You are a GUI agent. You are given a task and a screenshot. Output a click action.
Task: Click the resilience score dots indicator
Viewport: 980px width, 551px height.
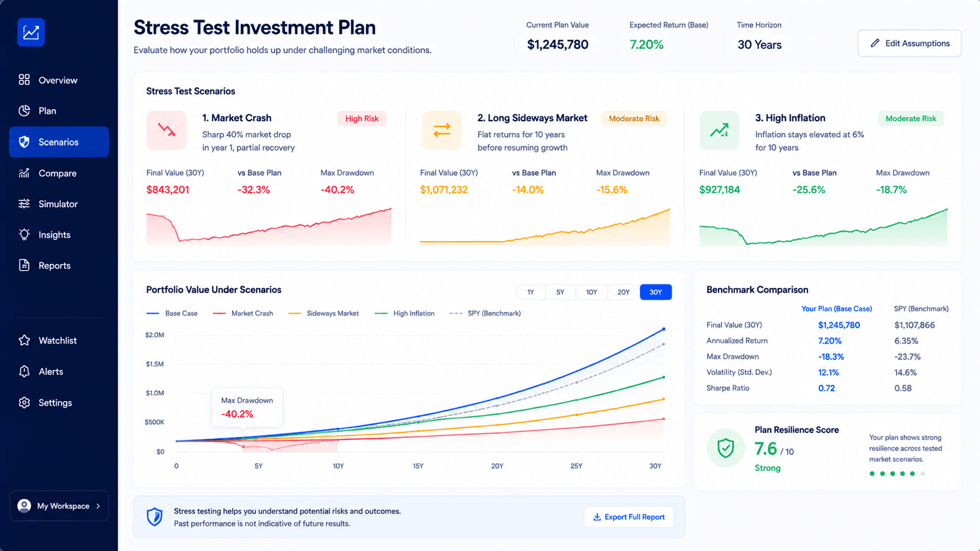(897, 474)
